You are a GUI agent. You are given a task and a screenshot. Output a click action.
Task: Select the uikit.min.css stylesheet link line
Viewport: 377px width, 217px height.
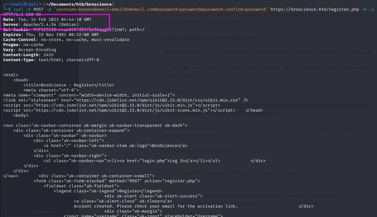[x=126, y=100]
